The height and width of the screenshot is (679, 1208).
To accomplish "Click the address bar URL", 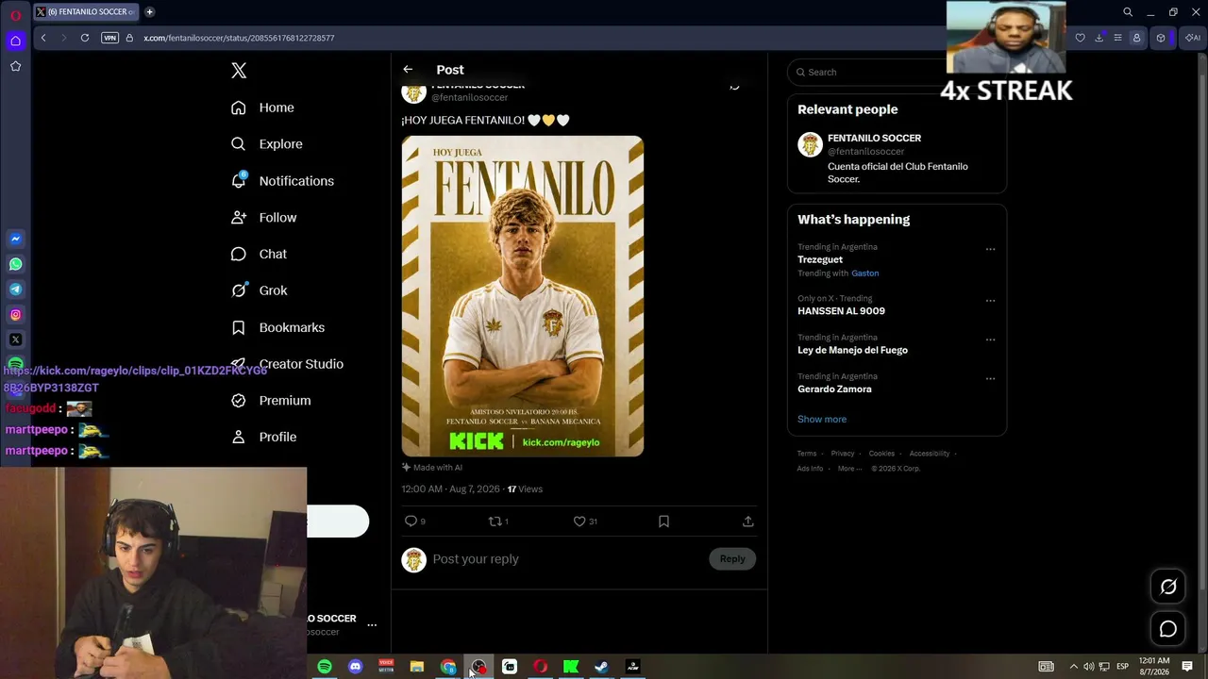I will click(x=239, y=38).
